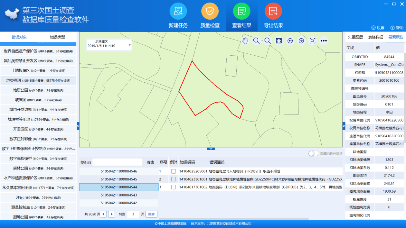Collapse the right attribute panel arrow
Viewport: 406px width, 228px height.
pos(344,126)
